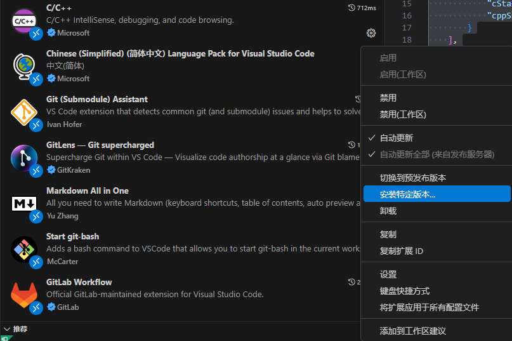Select 复制 in the context menu

[437, 234]
